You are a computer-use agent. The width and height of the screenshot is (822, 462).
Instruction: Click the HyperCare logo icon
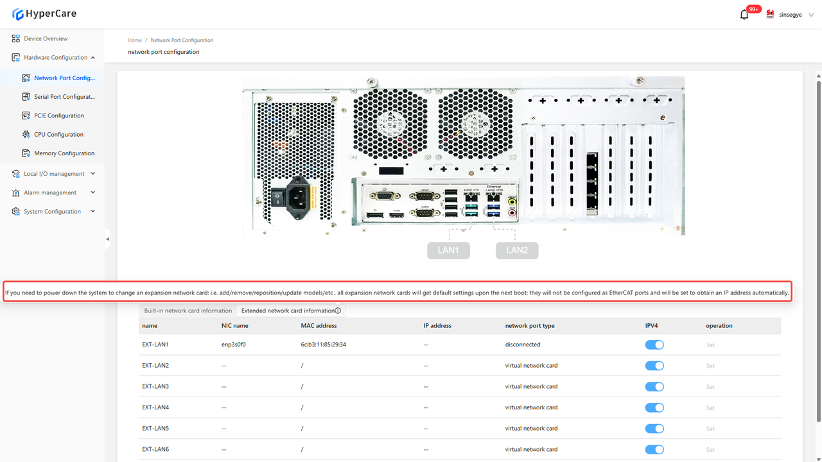tap(18, 14)
